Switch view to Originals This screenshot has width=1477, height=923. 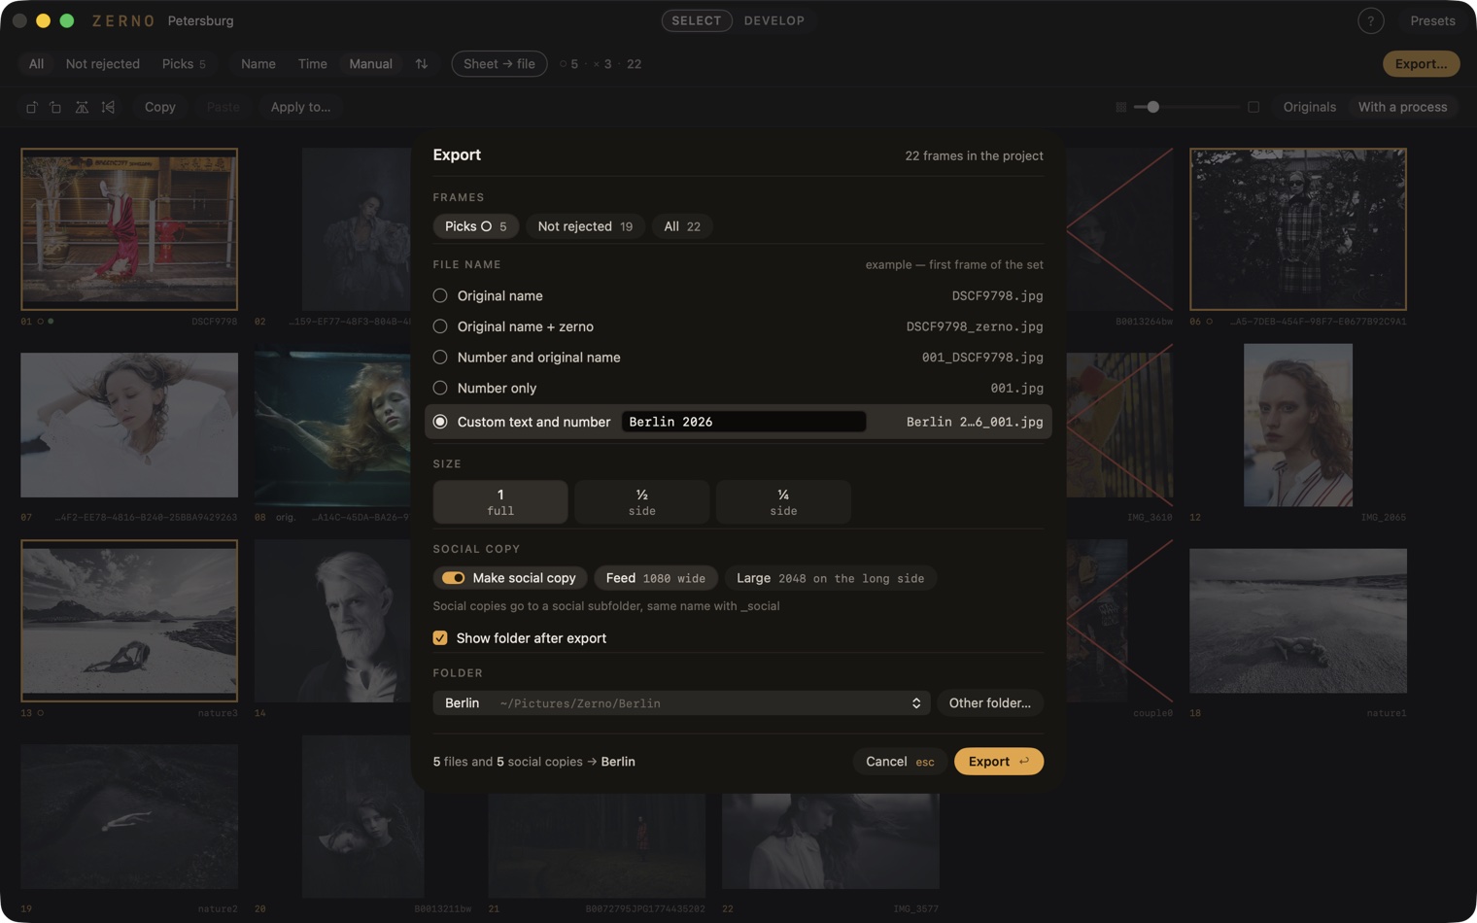pos(1309,107)
